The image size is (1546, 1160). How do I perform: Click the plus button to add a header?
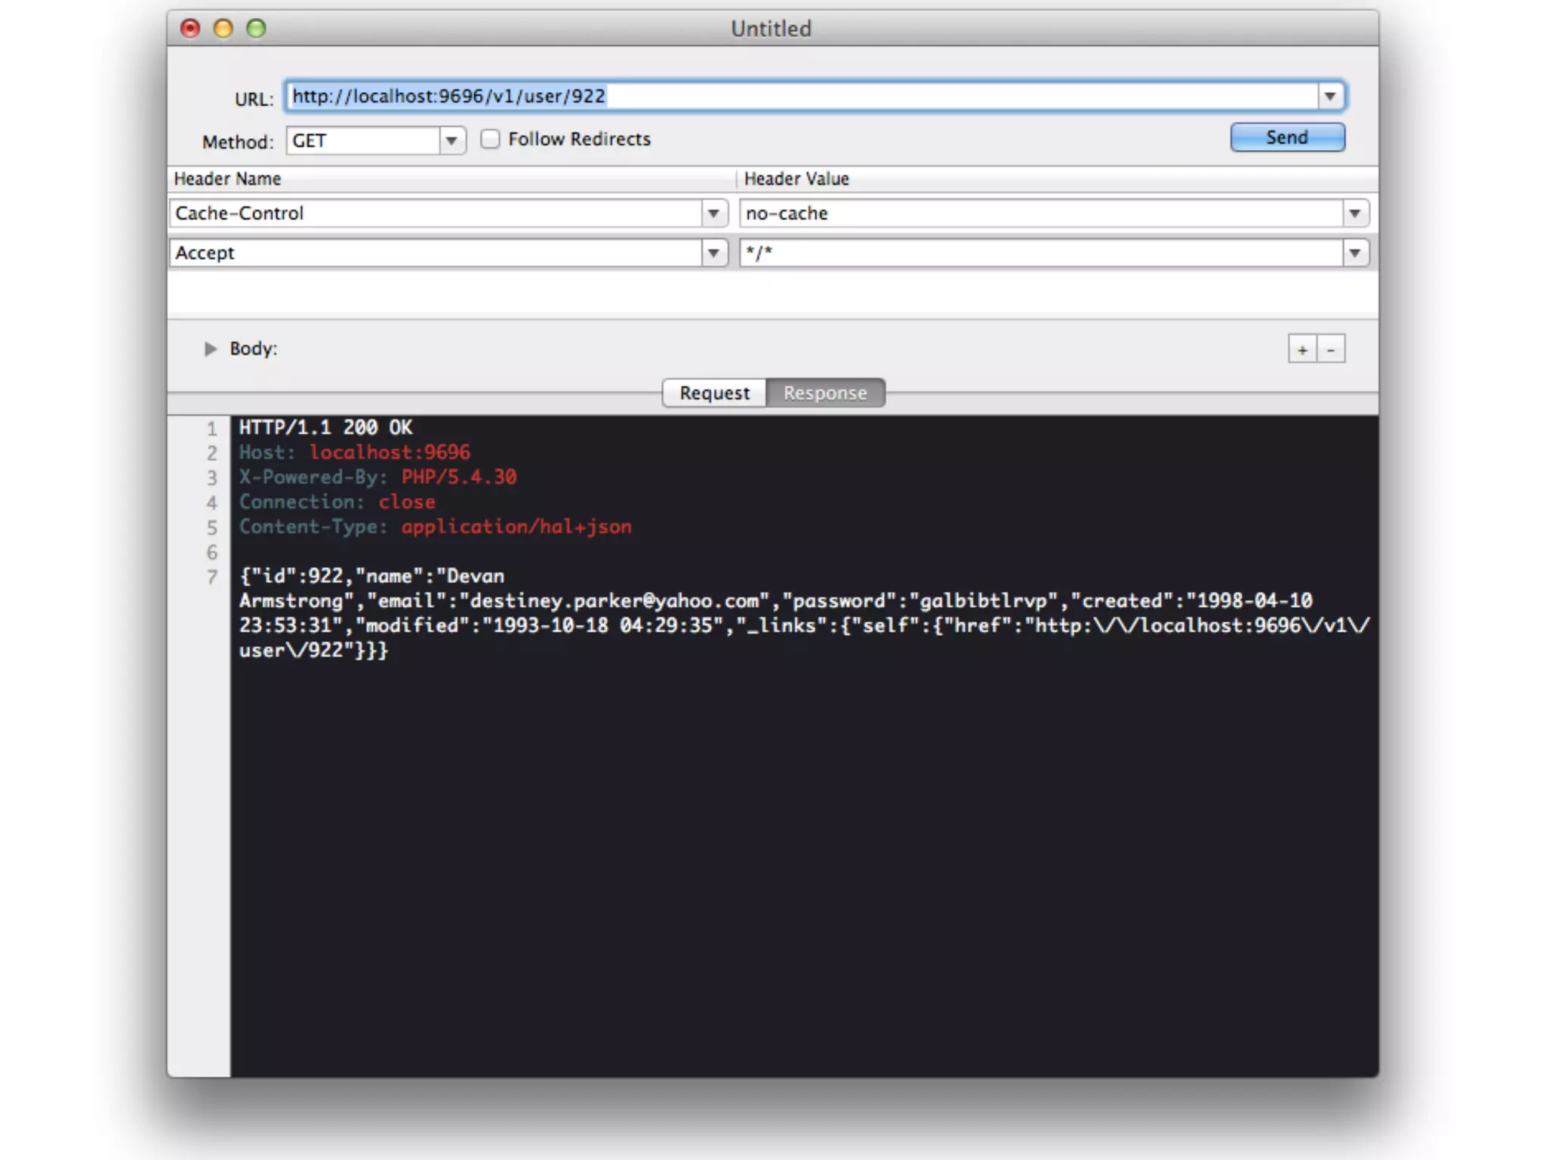coord(1302,350)
